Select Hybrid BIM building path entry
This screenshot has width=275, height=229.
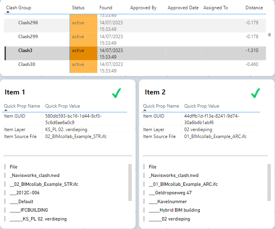click(173, 210)
